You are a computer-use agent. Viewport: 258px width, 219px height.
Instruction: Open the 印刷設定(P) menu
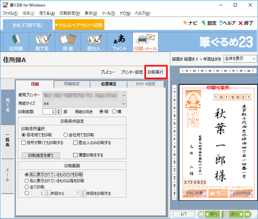click(70, 13)
